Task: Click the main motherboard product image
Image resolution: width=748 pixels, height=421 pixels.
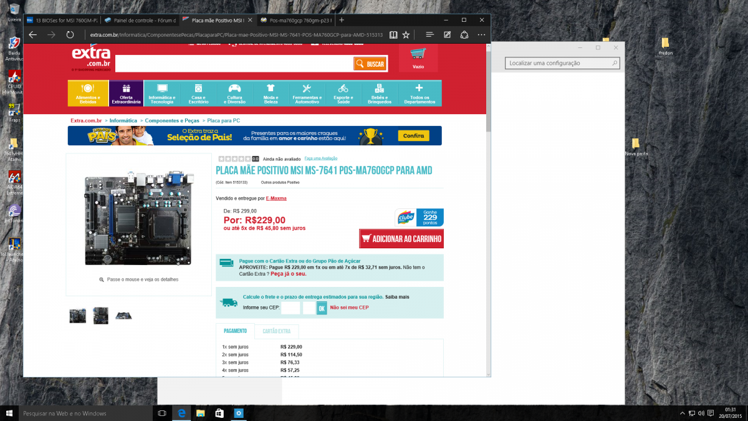Action: pos(138,218)
